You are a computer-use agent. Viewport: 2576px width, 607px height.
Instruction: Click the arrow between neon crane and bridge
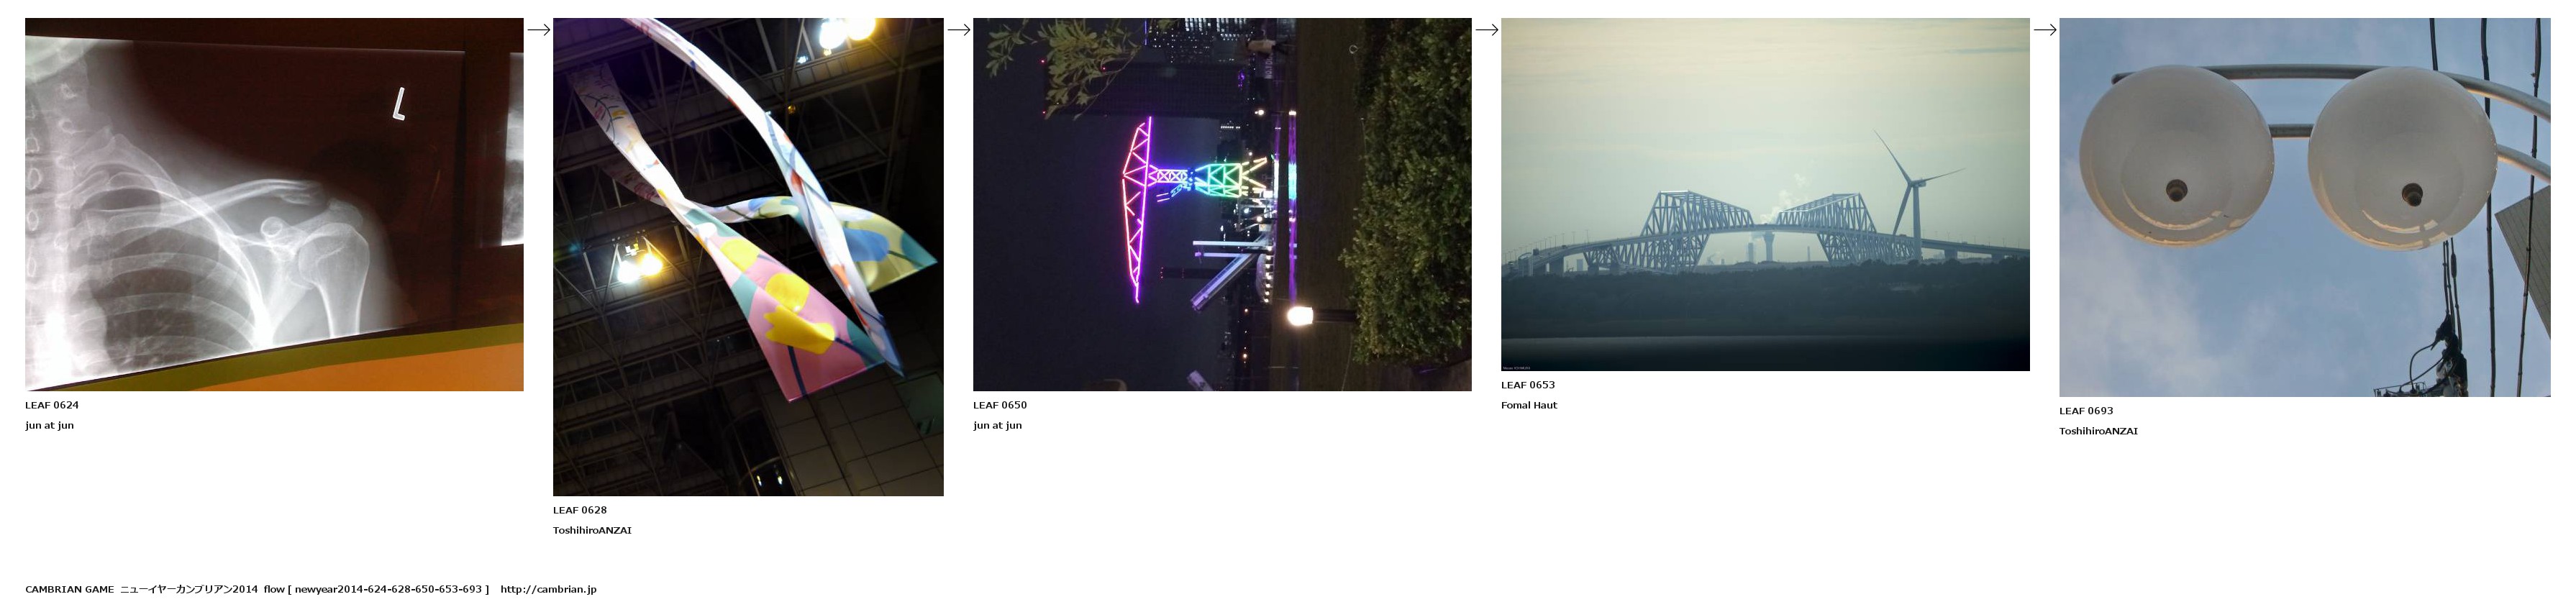click(1487, 30)
